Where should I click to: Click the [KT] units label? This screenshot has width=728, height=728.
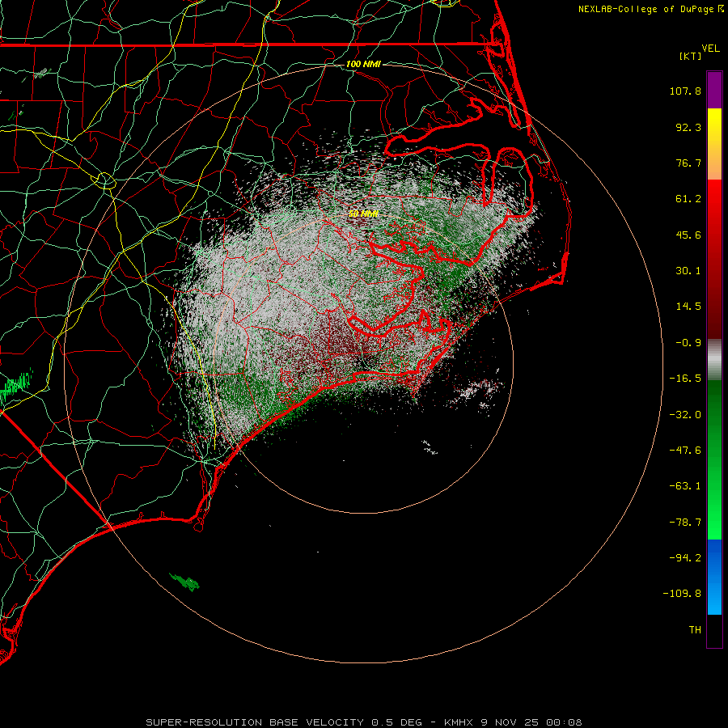tap(691, 56)
